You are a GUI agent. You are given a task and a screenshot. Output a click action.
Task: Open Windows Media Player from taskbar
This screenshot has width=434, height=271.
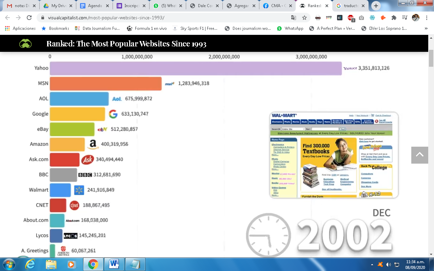[71, 264]
